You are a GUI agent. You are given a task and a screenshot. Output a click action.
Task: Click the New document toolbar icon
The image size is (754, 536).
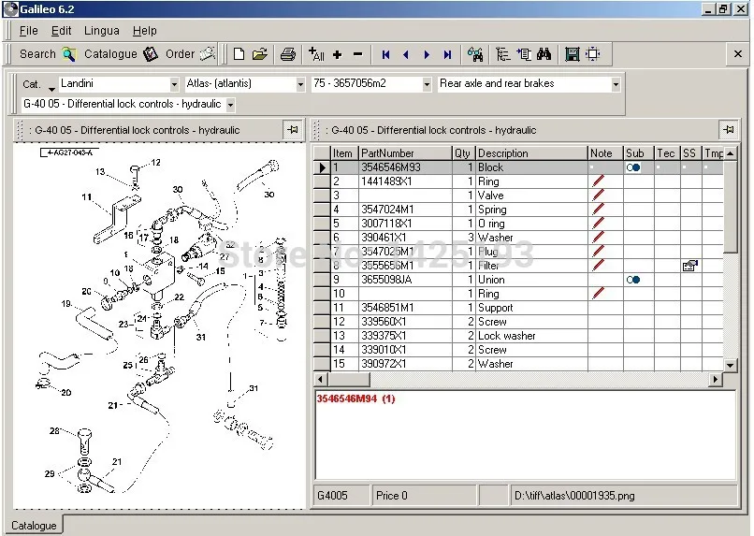[239, 54]
